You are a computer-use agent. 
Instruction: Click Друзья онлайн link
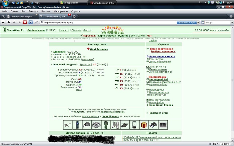75,133
